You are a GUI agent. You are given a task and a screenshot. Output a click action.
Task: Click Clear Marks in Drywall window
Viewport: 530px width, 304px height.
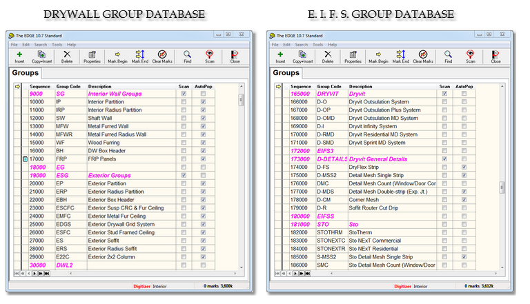pyautogui.click(x=162, y=57)
